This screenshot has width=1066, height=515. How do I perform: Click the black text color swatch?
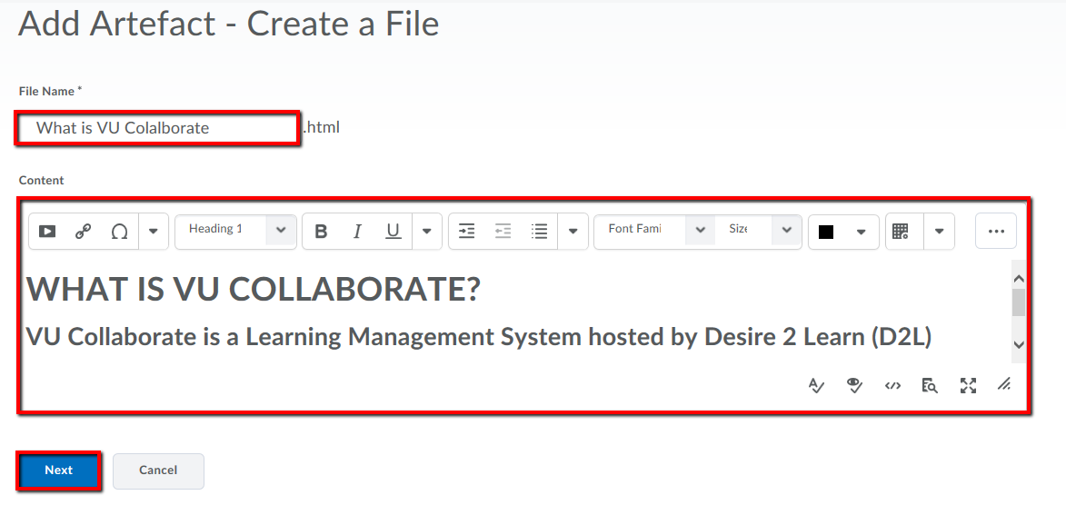pyautogui.click(x=826, y=233)
